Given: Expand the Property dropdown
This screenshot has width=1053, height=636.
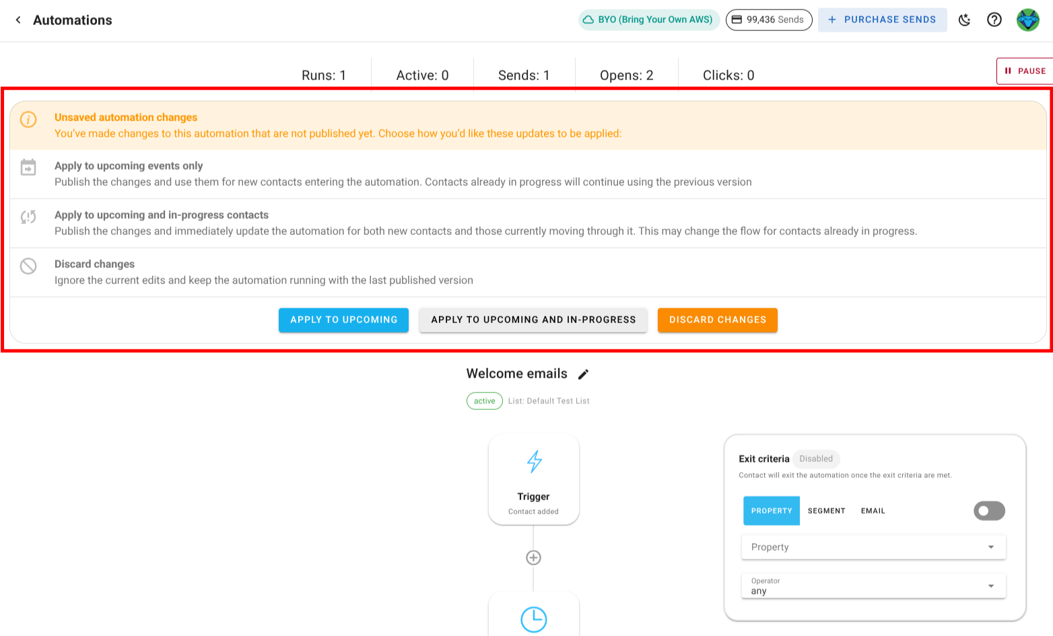Looking at the screenshot, I should [x=873, y=547].
